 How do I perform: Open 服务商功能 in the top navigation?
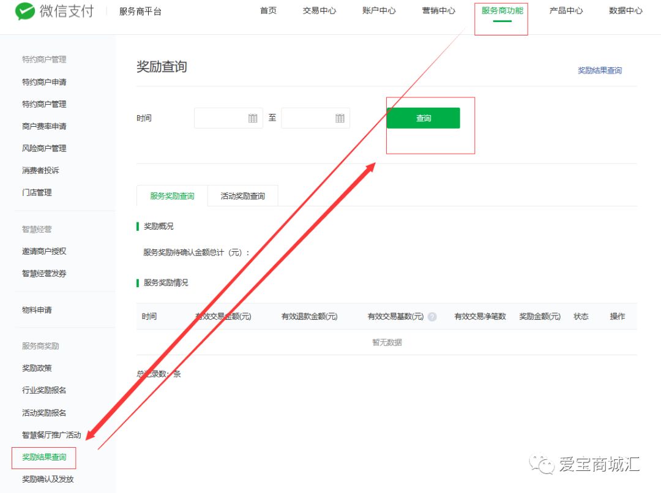[x=502, y=11]
